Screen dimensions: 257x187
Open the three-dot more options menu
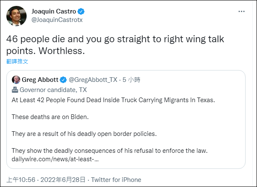[241, 11]
